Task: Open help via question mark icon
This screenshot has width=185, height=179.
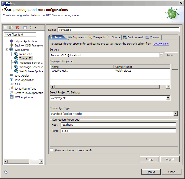Action: pos(6,172)
